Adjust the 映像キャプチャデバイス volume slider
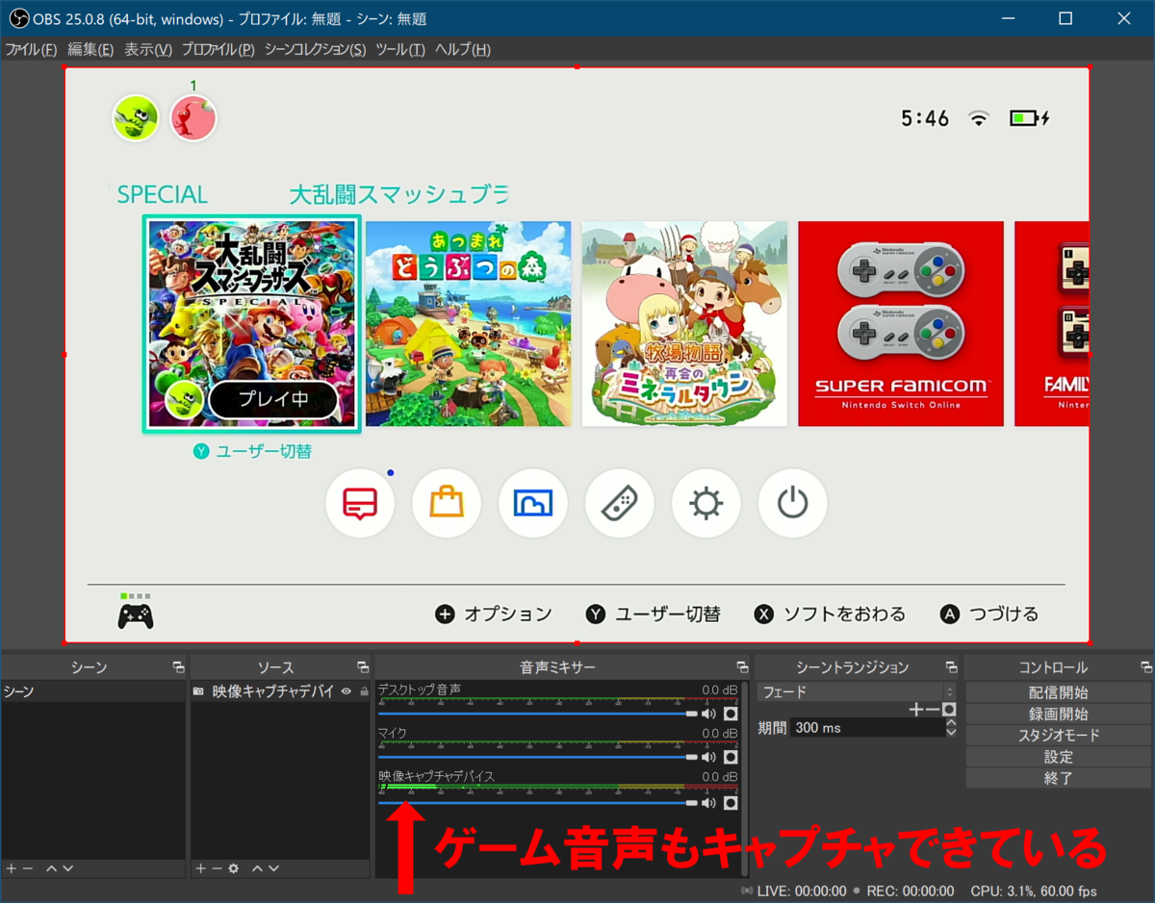The width and height of the screenshot is (1155, 903). click(x=538, y=802)
